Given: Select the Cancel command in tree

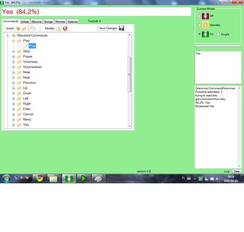Looking at the screenshot, I should coord(28,114).
